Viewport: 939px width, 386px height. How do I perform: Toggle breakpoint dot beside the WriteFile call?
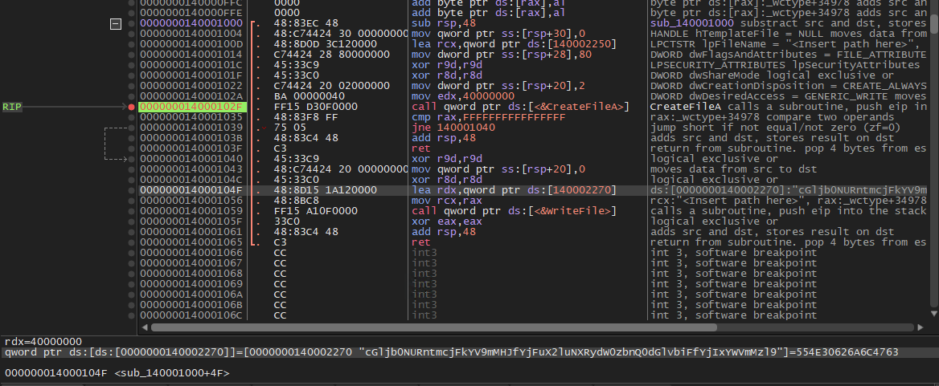point(132,211)
